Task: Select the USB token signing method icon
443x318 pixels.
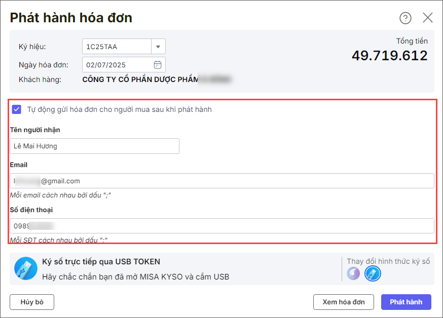Action: pyautogui.click(x=373, y=273)
